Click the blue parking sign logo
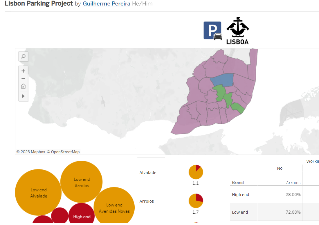This screenshot has width=319, height=225. (x=212, y=31)
